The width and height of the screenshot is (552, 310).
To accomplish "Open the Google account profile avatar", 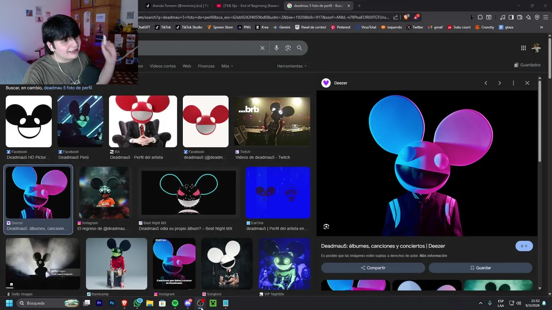I will click(536, 48).
